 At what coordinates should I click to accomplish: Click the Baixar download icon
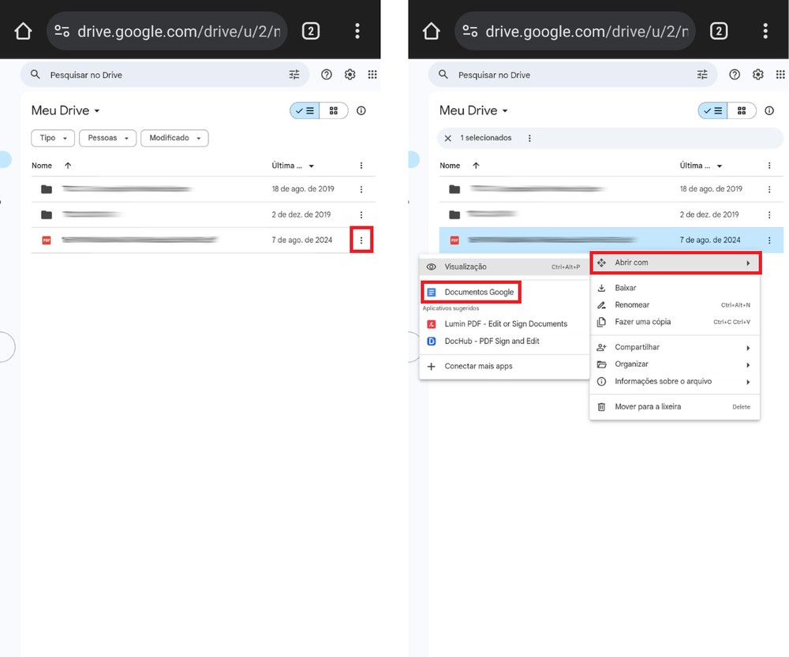point(601,288)
